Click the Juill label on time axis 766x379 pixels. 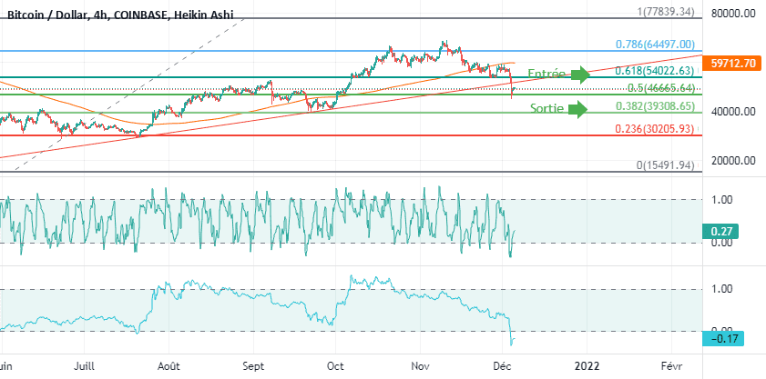coord(85,366)
